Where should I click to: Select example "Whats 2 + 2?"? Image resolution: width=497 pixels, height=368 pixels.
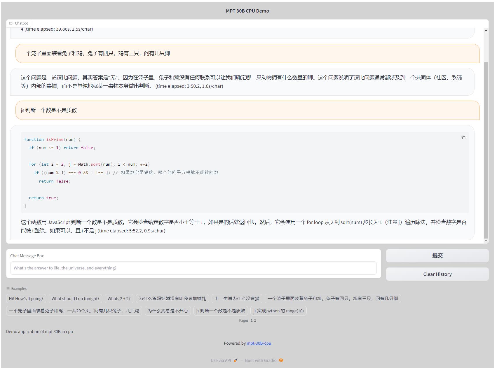pyautogui.click(x=119, y=299)
